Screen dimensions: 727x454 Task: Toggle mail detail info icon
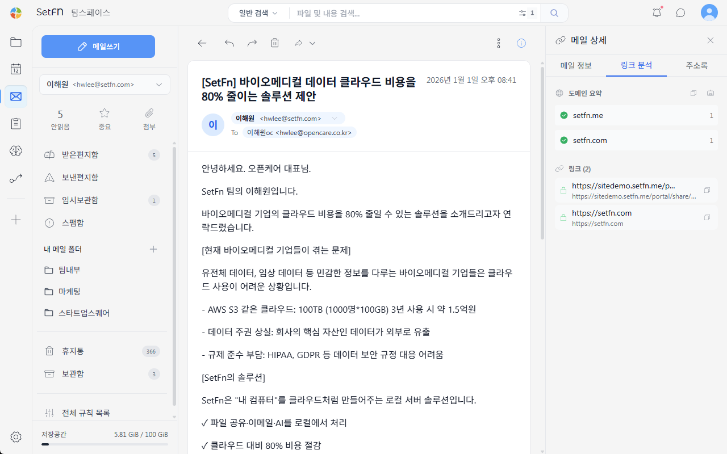[521, 43]
